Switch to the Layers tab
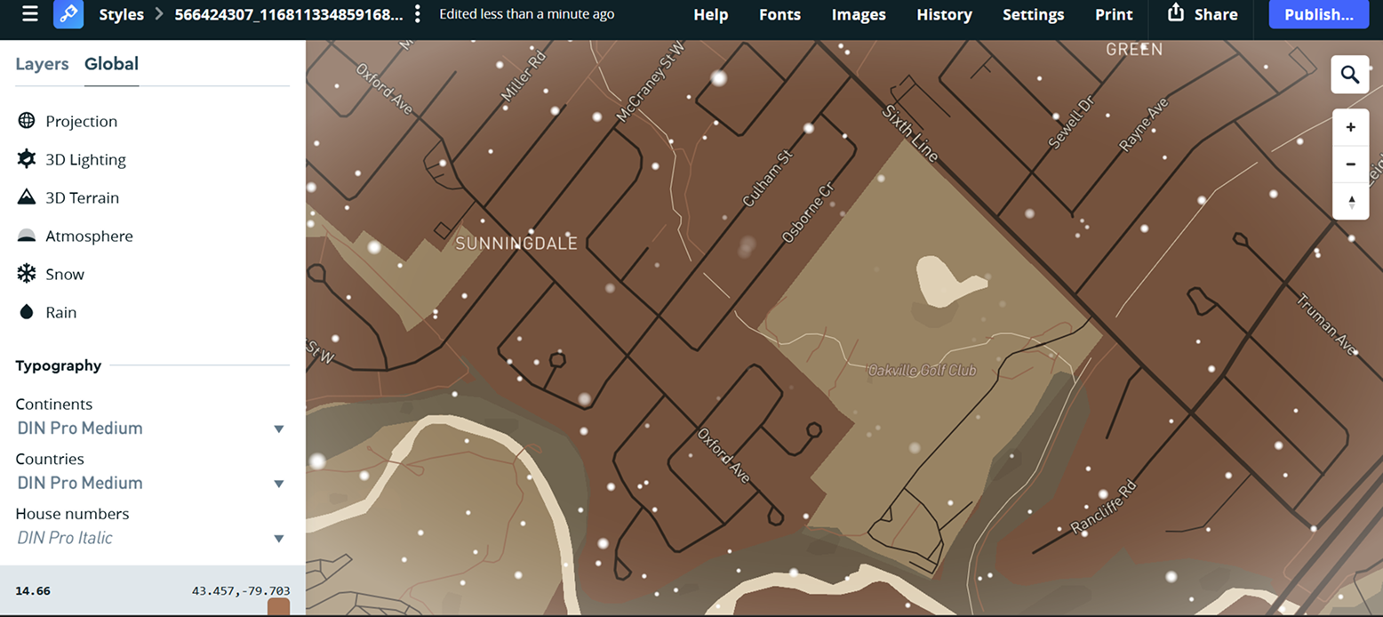This screenshot has height=617, width=1383. pyautogui.click(x=42, y=64)
